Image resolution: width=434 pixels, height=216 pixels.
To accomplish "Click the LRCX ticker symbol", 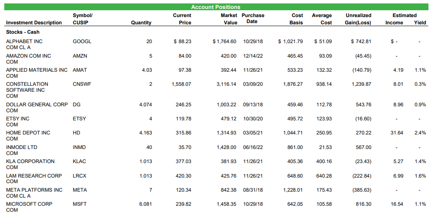I will [79, 176].
